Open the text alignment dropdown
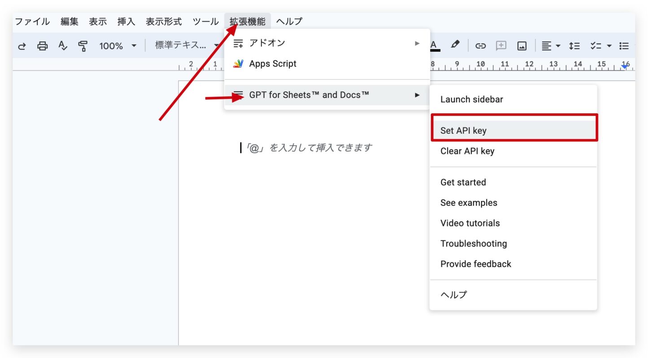Screen dimensions: 648x358 coord(551,46)
